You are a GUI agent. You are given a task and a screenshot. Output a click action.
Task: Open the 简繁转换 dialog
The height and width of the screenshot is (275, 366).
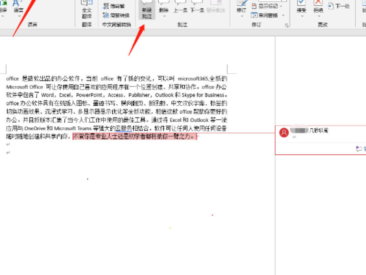(116, 15)
